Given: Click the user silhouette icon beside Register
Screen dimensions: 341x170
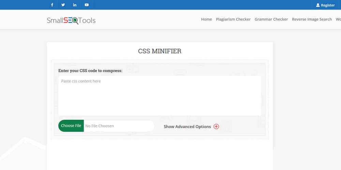Looking at the screenshot, I should pos(318,5).
